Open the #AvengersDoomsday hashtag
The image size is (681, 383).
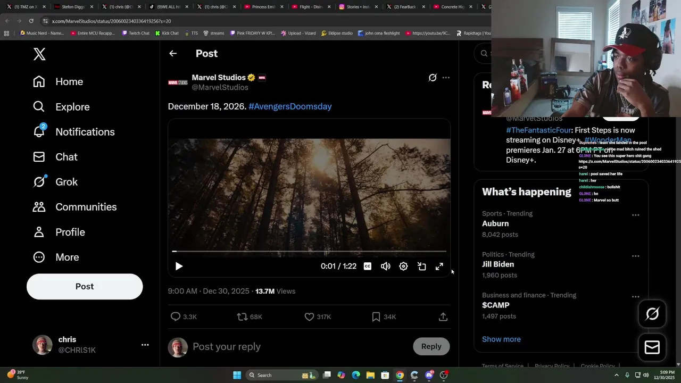tap(290, 106)
